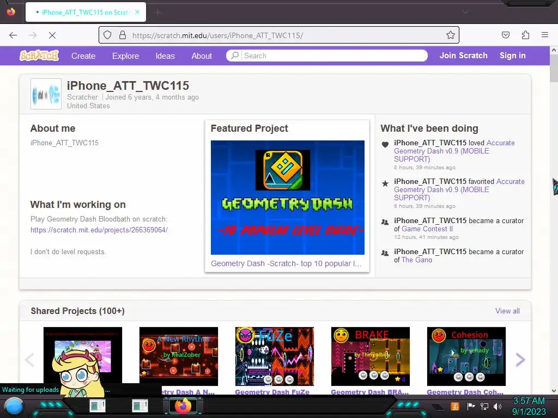Click the Java icon in system tray
558x418 pixels.
455,406
